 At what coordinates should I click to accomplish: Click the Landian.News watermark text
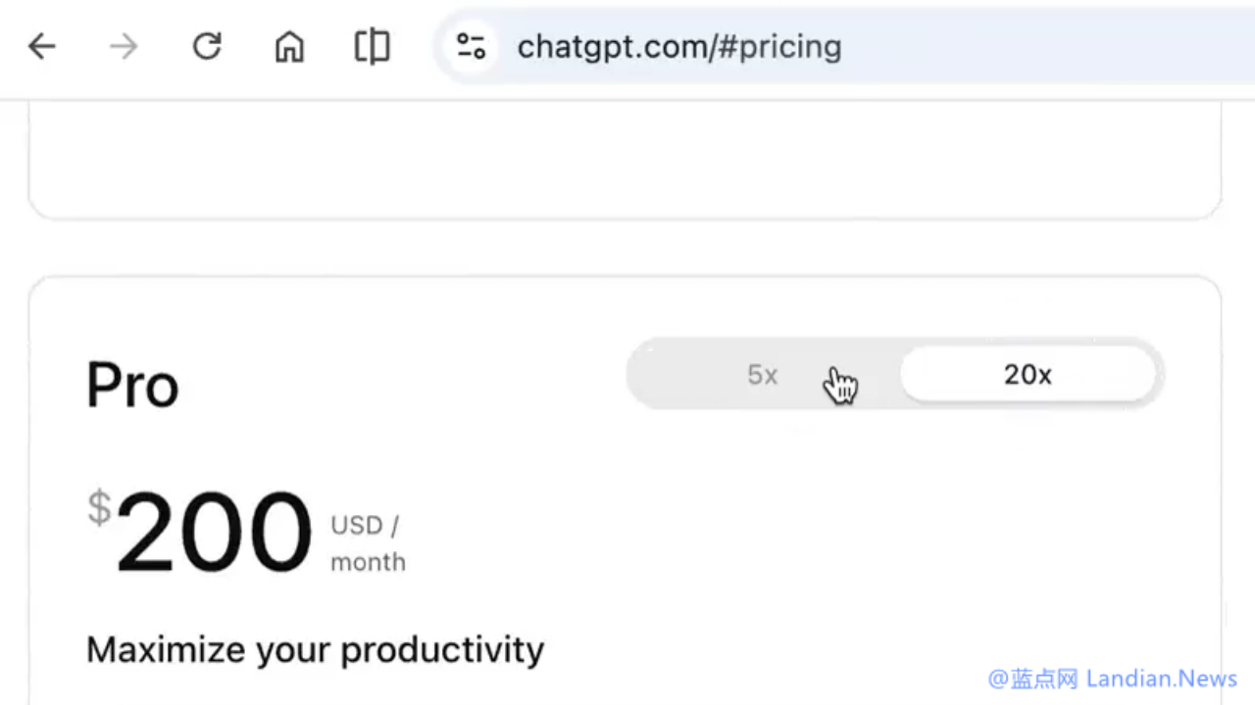click(x=1162, y=679)
